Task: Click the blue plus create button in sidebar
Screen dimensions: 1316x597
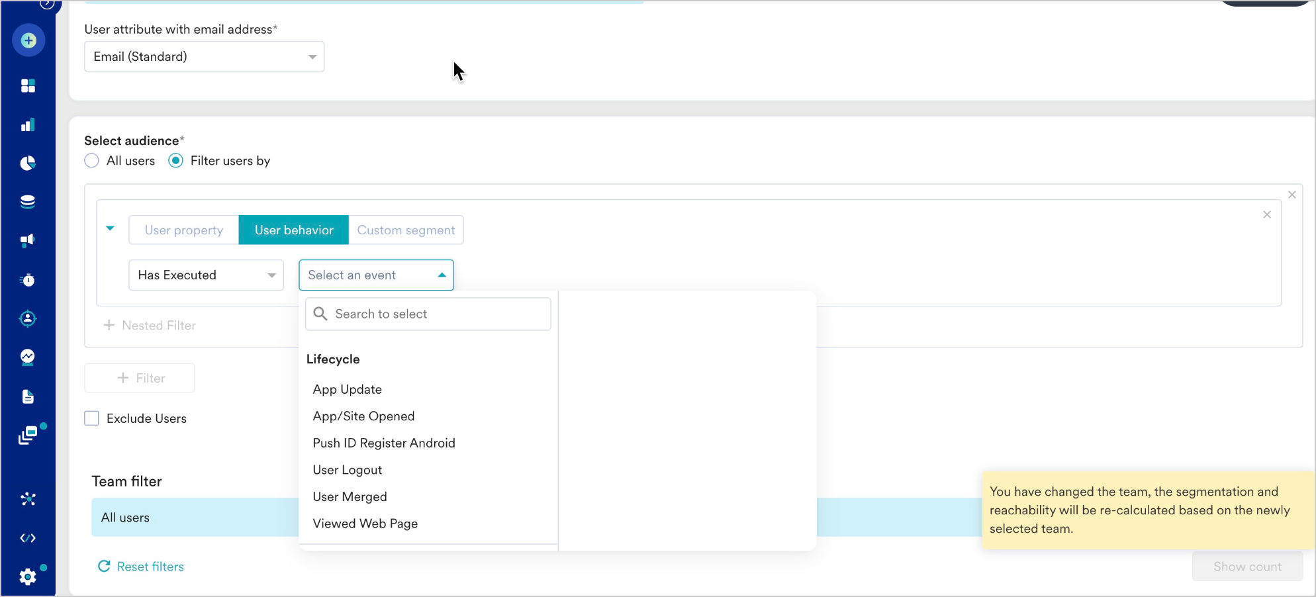Action: point(28,40)
